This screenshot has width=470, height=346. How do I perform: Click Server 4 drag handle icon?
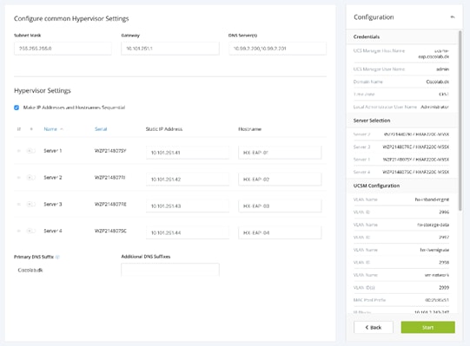(18, 231)
